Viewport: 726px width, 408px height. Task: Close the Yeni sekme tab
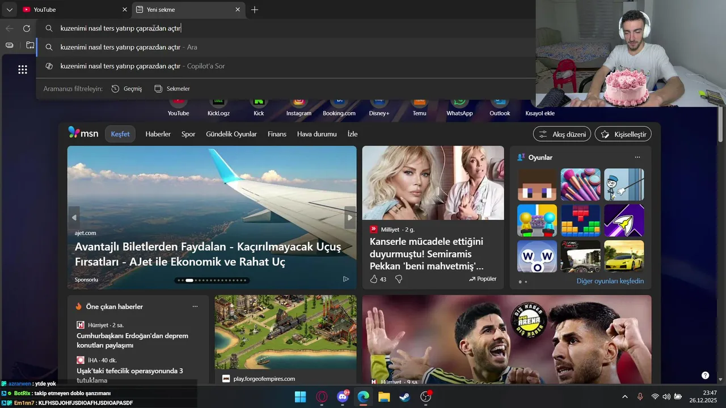[x=238, y=10]
